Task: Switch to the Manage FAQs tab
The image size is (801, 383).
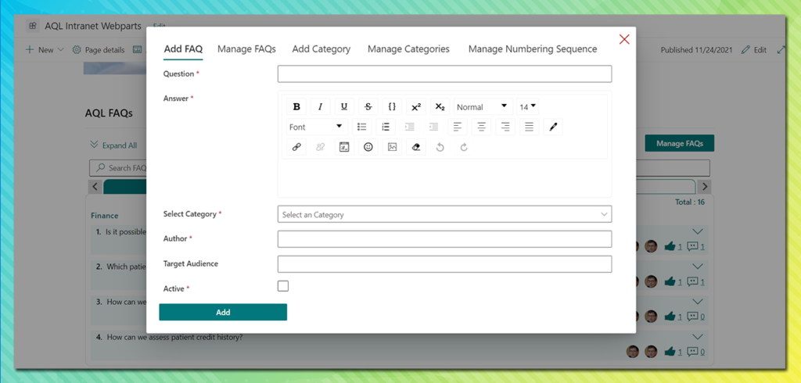Action: coord(246,49)
